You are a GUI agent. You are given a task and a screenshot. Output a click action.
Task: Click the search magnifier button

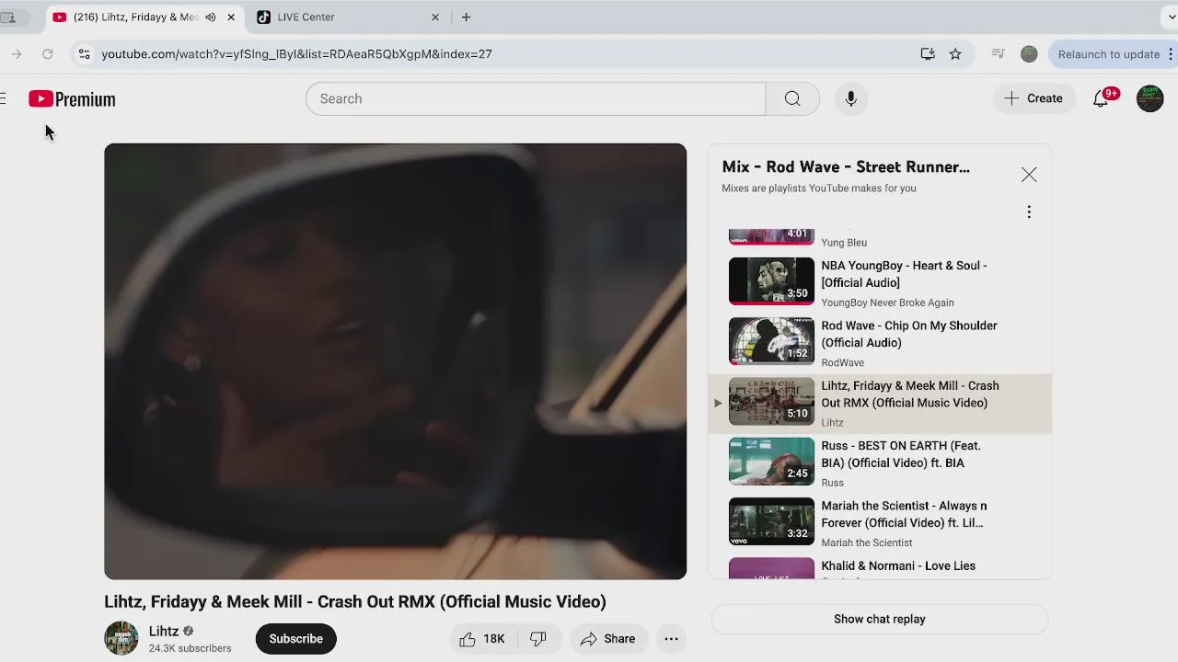(792, 98)
